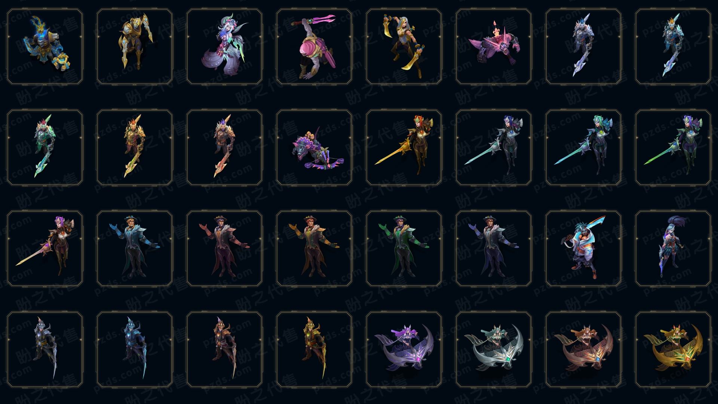Select the purple rhino crossbow rider skin
Viewport: 718px width, 404px height.
tap(314, 147)
